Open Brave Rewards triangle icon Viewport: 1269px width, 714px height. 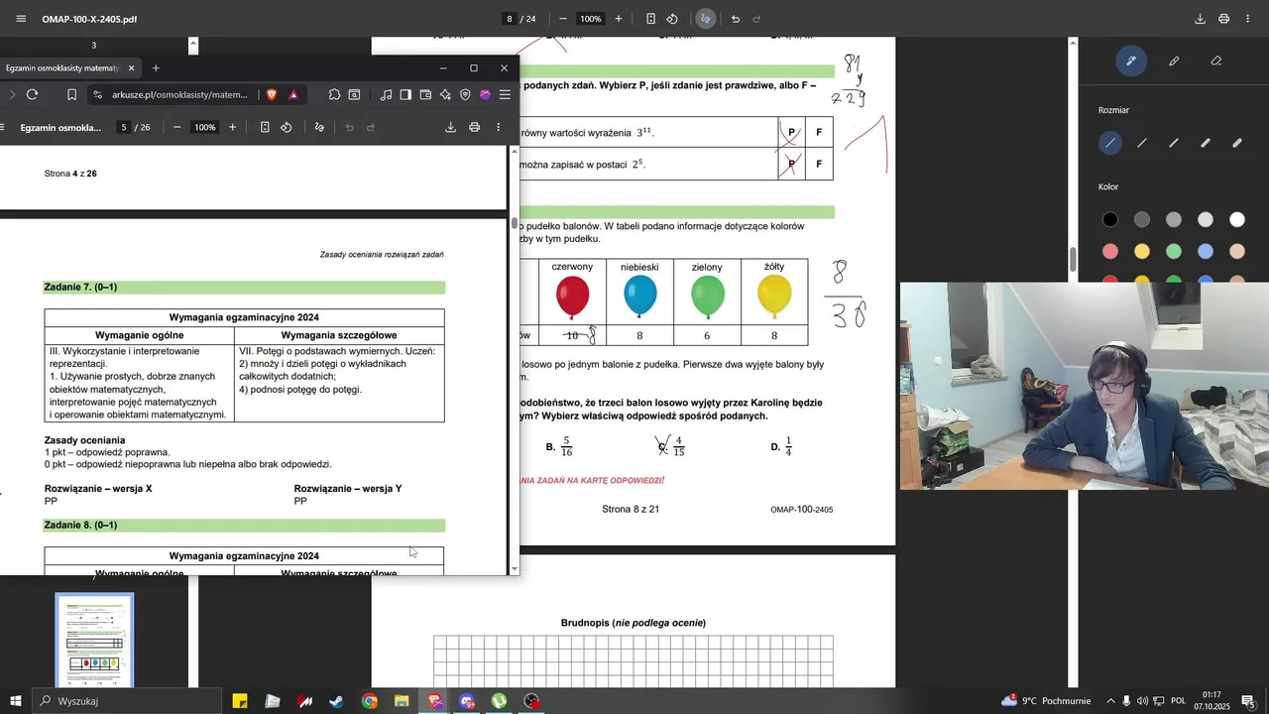pyautogui.click(x=293, y=94)
